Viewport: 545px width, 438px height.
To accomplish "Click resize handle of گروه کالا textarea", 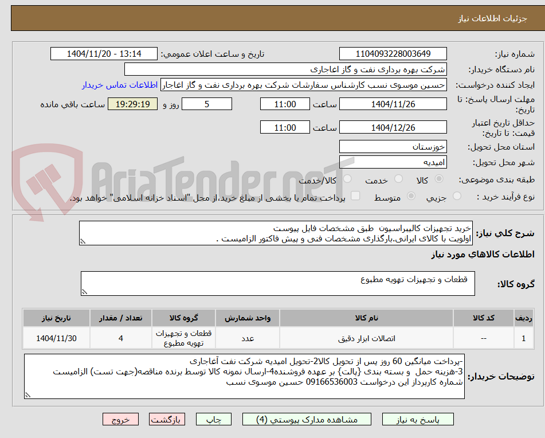I will [x=84, y=292].
